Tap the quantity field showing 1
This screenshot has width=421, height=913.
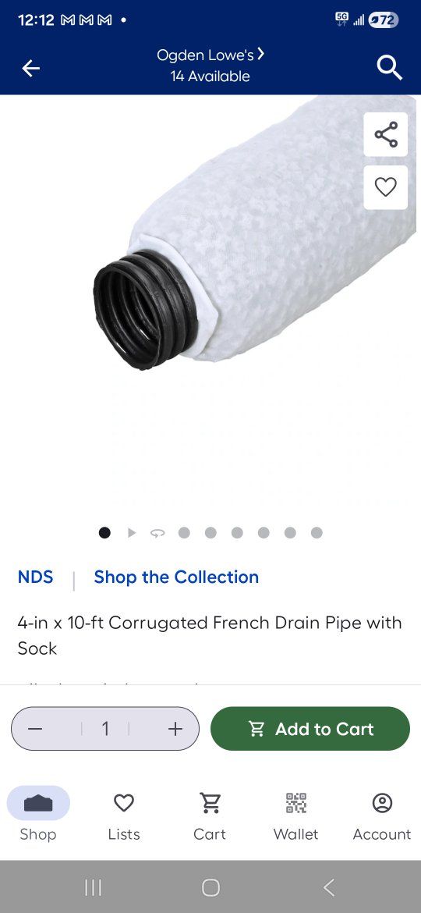[105, 728]
